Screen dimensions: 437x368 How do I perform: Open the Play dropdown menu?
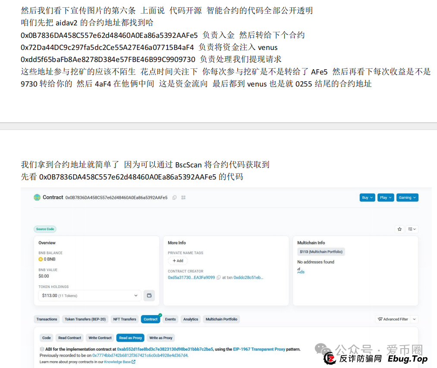click(x=385, y=197)
